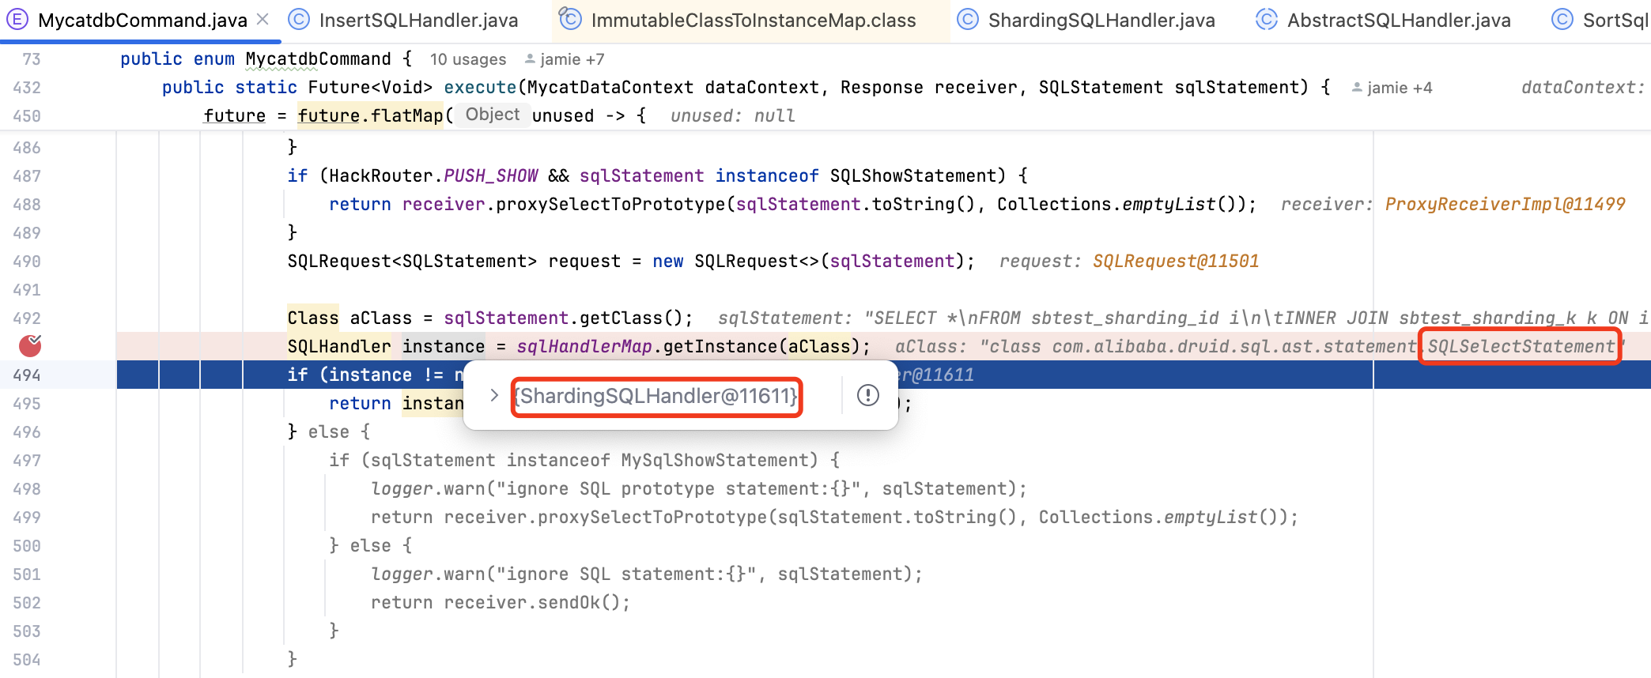1651x678 pixels.
Task: Switch to InsertSQLHandler.java tab
Action: pyautogui.click(x=417, y=21)
